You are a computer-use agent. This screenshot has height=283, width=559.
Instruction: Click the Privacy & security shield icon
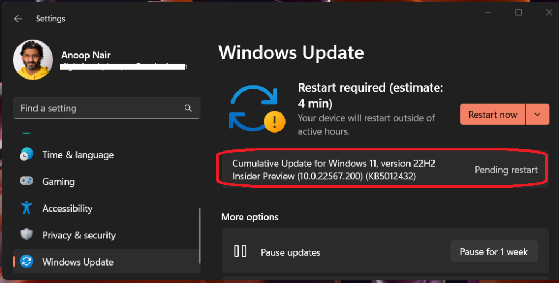coord(26,234)
